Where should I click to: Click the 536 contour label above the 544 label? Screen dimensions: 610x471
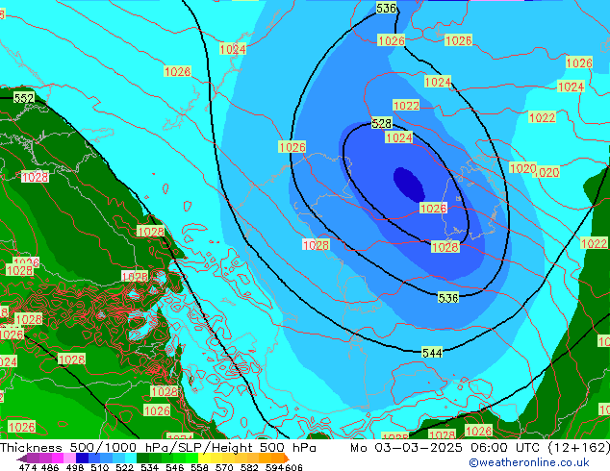click(x=448, y=298)
